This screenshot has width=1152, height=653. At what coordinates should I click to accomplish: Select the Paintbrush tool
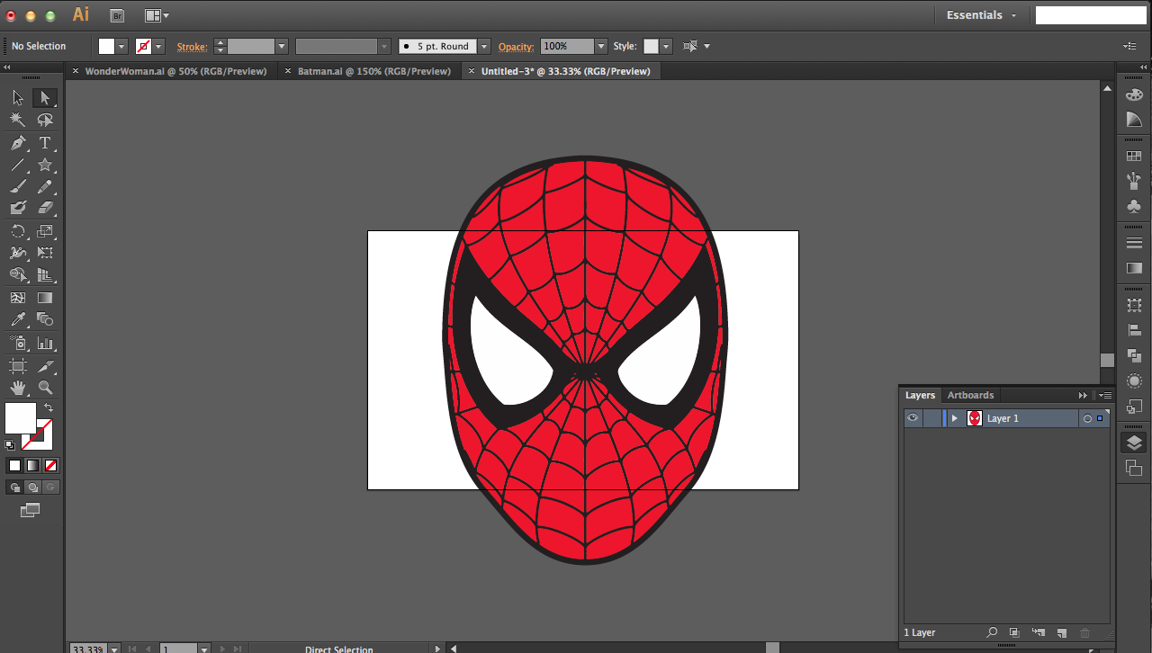[x=18, y=187]
